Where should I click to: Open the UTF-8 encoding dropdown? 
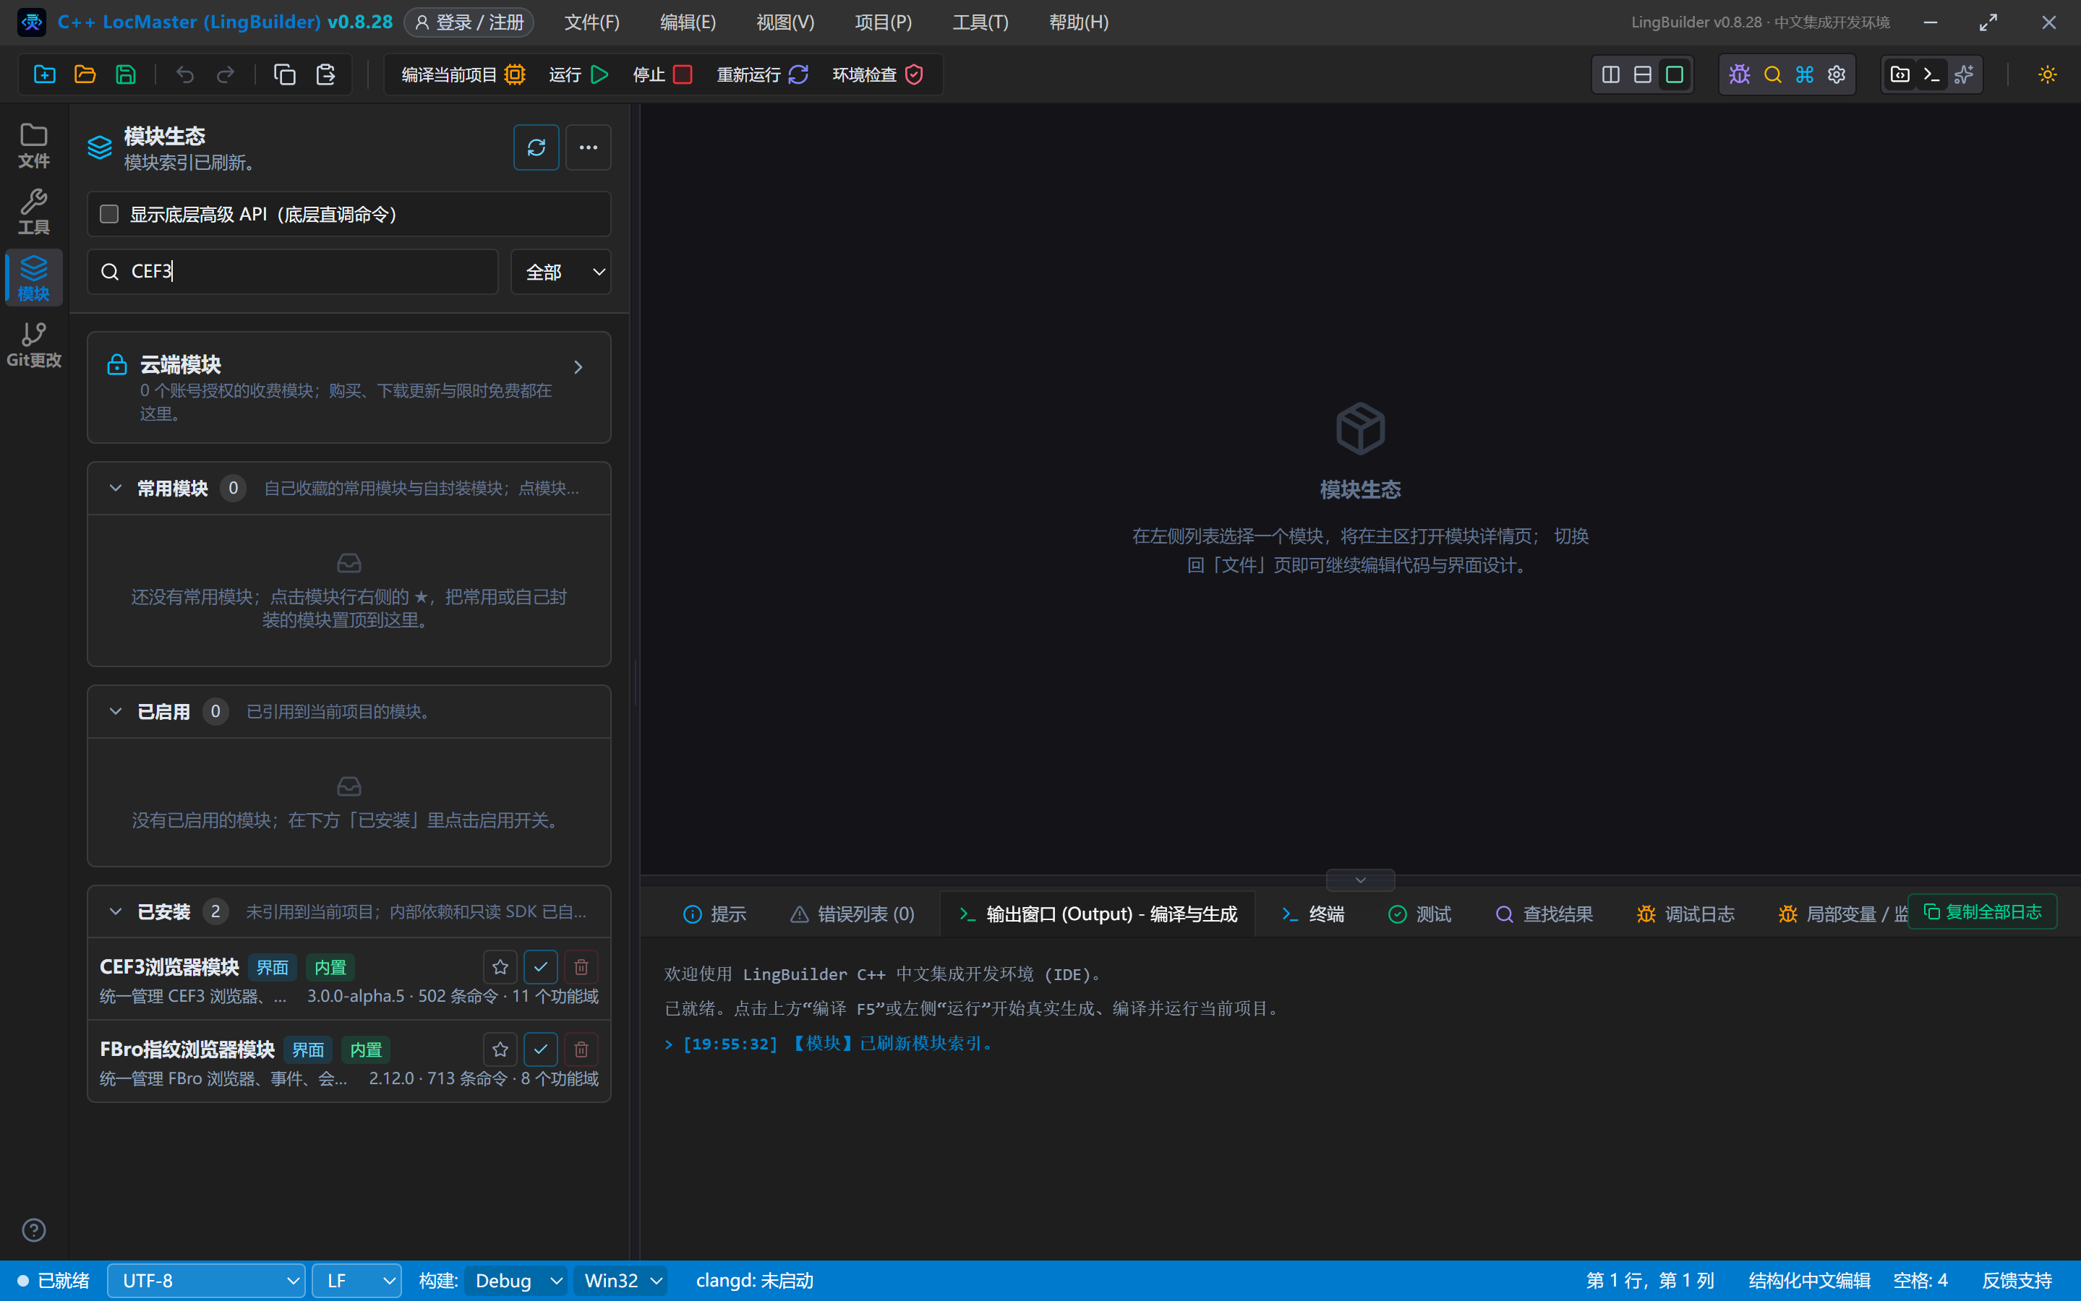pyautogui.click(x=207, y=1280)
